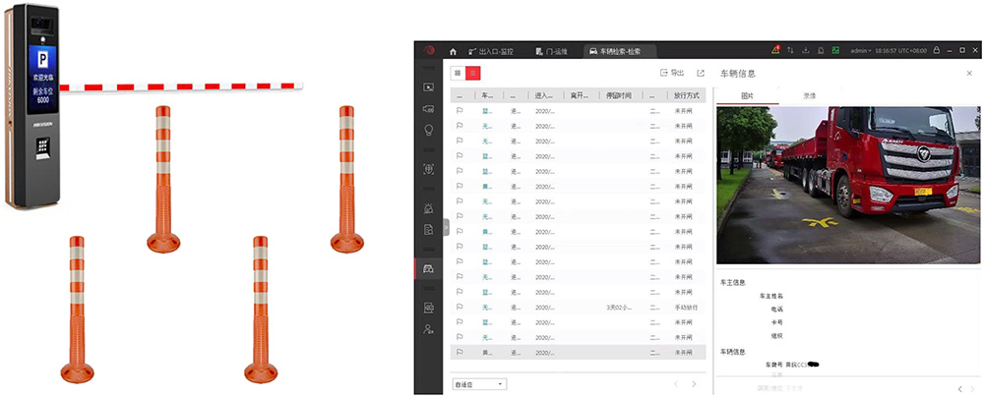This screenshot has width=984, height=397.
Task: Click the red truck capture image
Action: pyautogui.click(x=847, y=185)
